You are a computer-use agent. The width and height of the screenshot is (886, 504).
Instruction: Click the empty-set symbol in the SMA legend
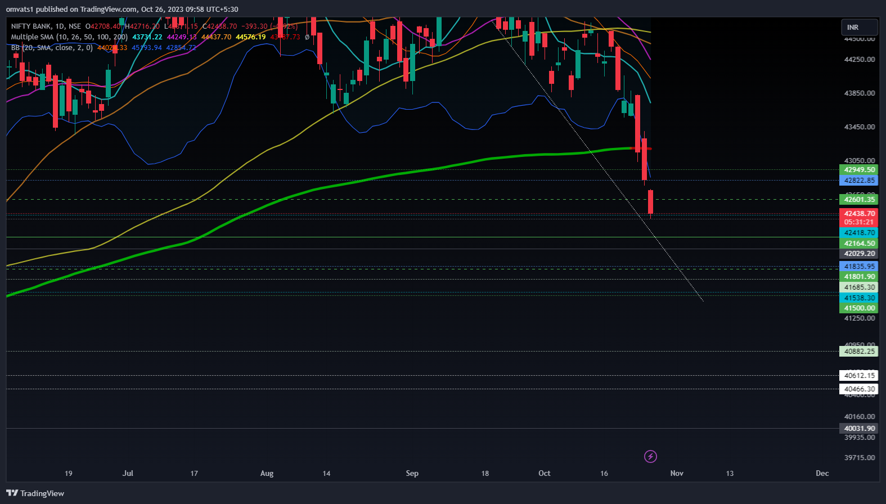[x=307, y=37]
